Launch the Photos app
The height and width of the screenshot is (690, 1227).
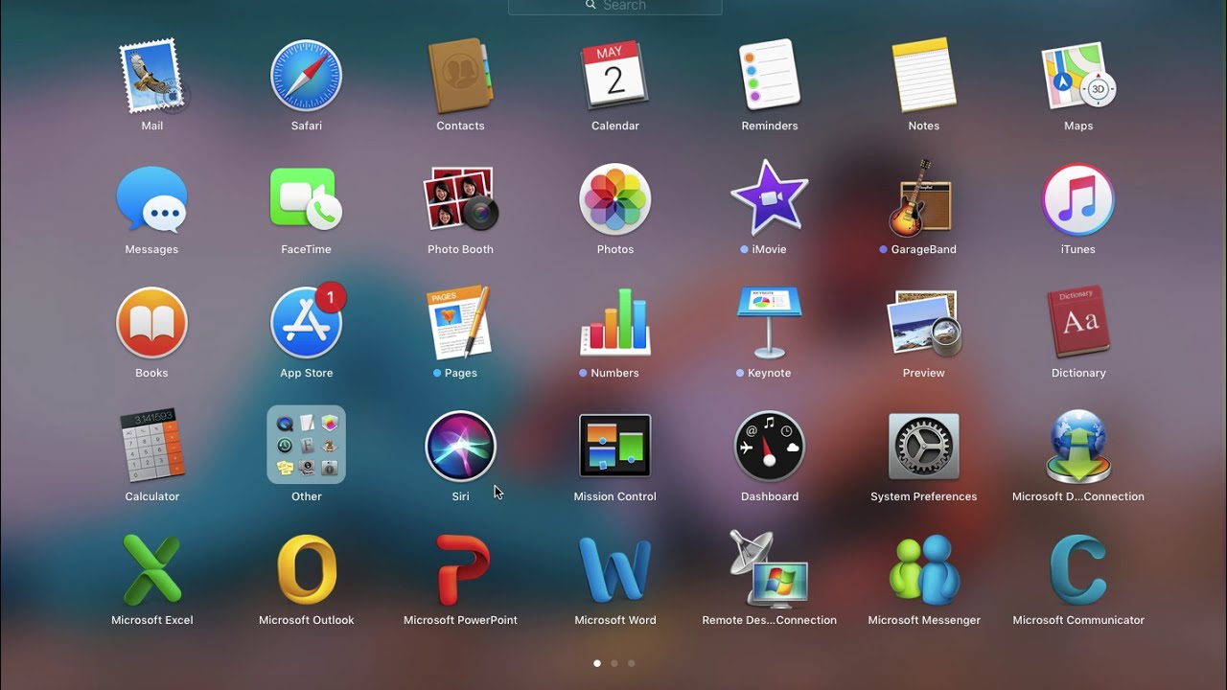614,199
